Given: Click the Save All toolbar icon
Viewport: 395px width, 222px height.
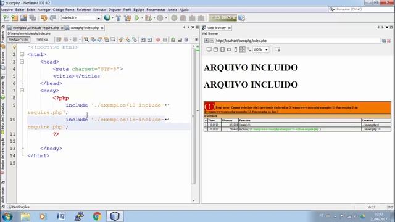Looking at the screenshot, I should tap(33, 18).
